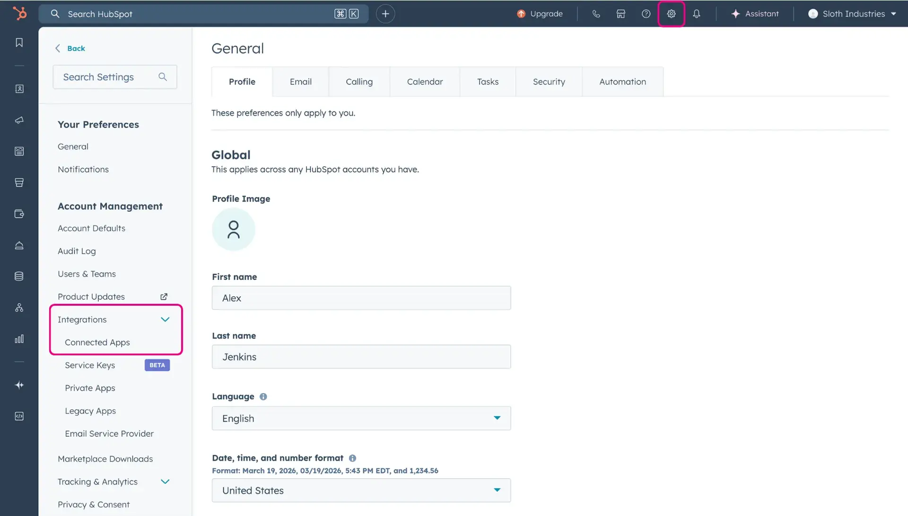Click inside the First name field
The height and width of the screenshot is (516, 908).
(361, 298)
